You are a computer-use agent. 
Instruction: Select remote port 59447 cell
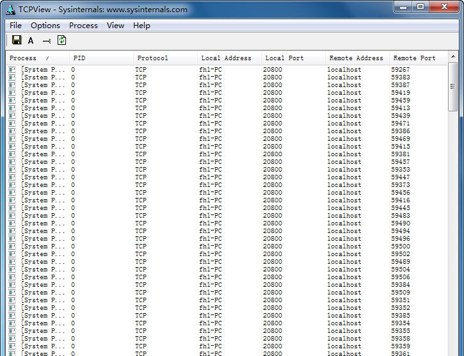point(401,177)
